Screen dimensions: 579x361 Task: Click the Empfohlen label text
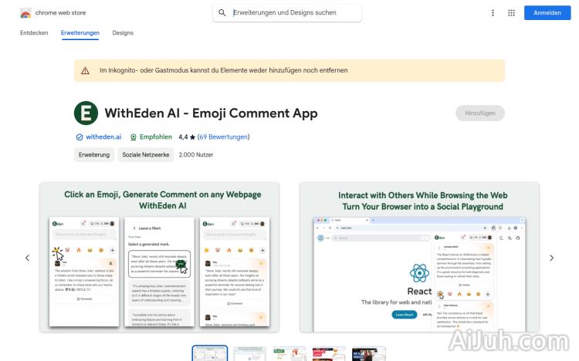156,137
